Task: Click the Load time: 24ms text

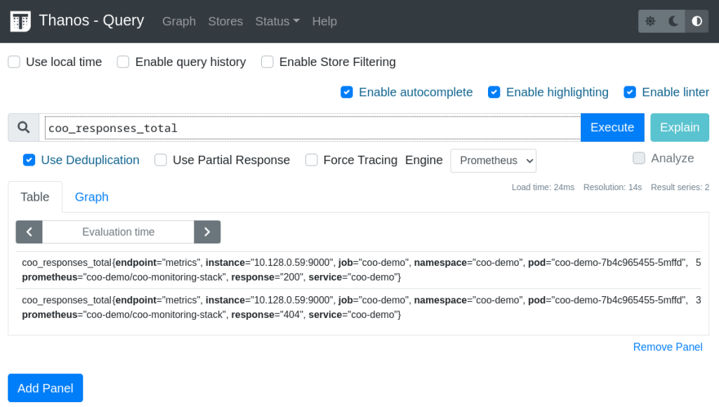Action: click(543, 187)
